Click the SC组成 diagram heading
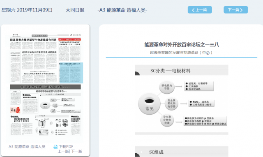 click(x=156, y=152)
